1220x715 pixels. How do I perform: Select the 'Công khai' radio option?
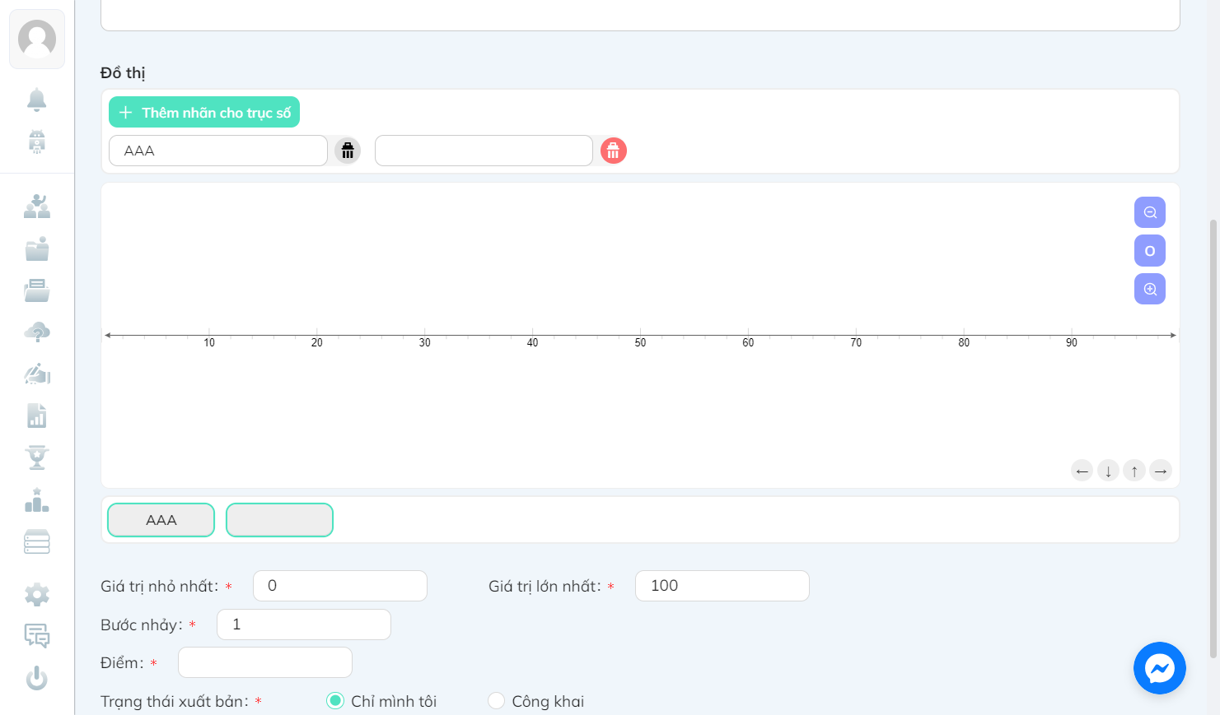496,701
